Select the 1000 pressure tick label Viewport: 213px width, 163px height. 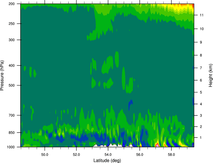(x=11, y=147)
